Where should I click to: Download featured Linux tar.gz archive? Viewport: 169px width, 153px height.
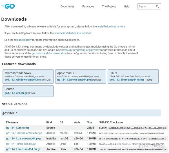(x=127, y=80)
